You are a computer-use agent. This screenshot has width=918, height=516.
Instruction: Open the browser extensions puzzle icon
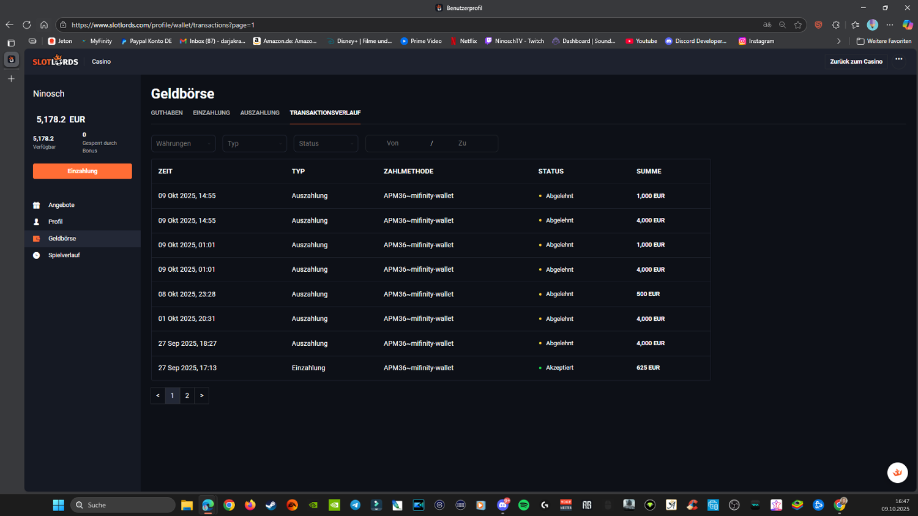pyautogui.click(x=836, y=25)
